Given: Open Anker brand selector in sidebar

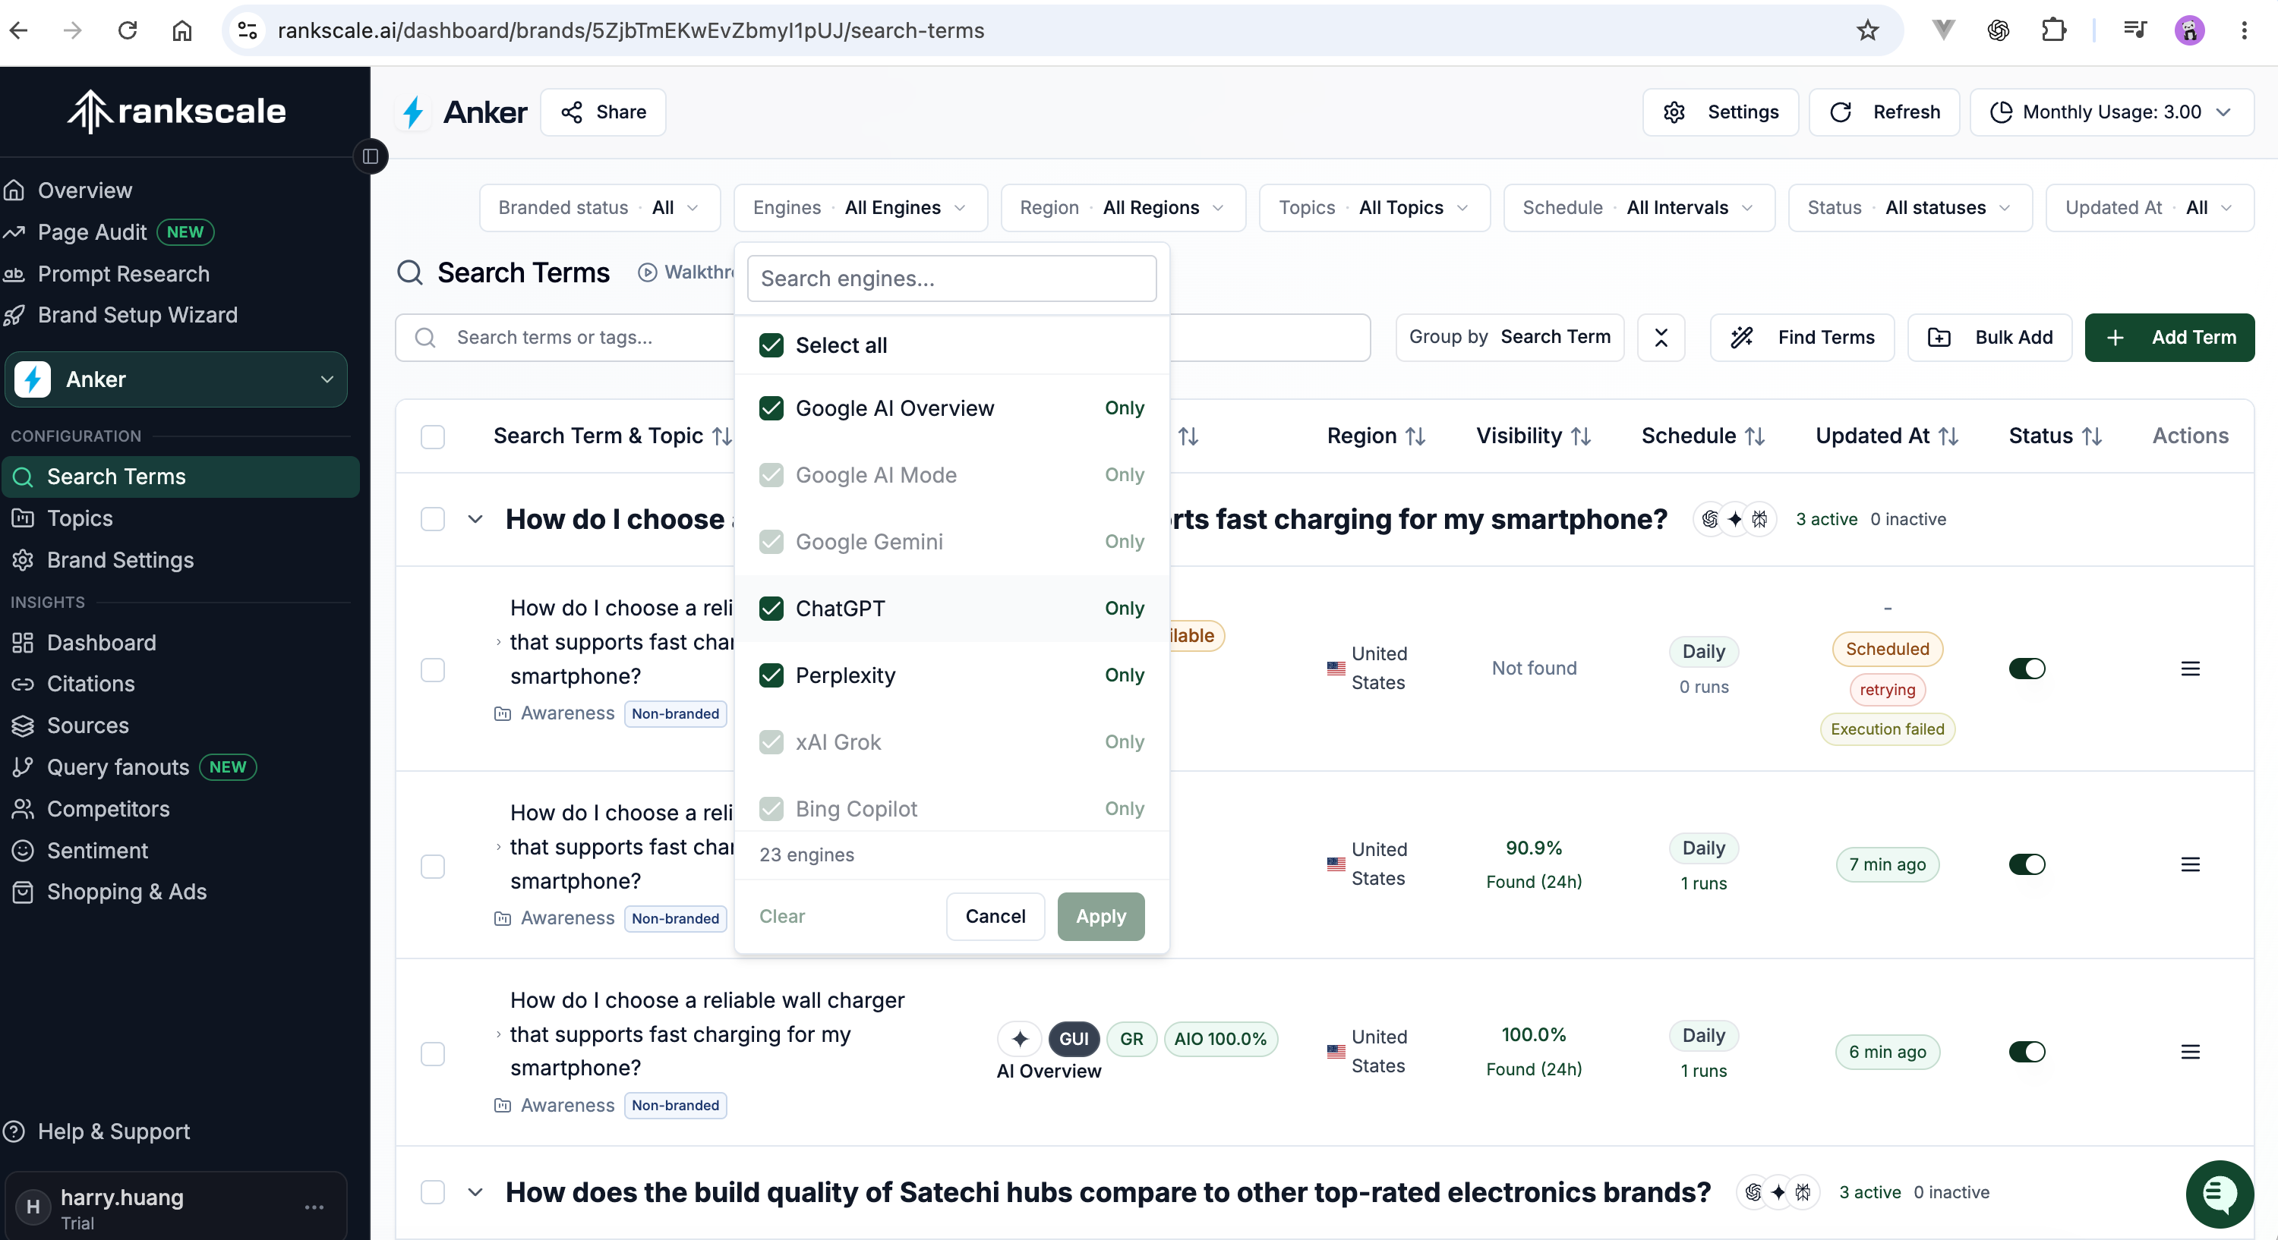Looking at the screenshot, I should 176,380.
